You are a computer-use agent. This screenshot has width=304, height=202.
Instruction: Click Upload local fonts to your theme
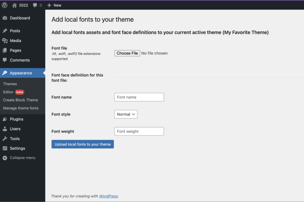coord(83,144)
